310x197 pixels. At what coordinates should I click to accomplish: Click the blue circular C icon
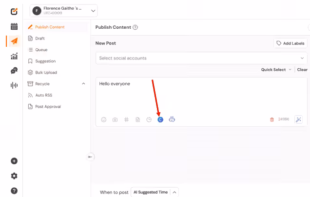pos(160,119)
